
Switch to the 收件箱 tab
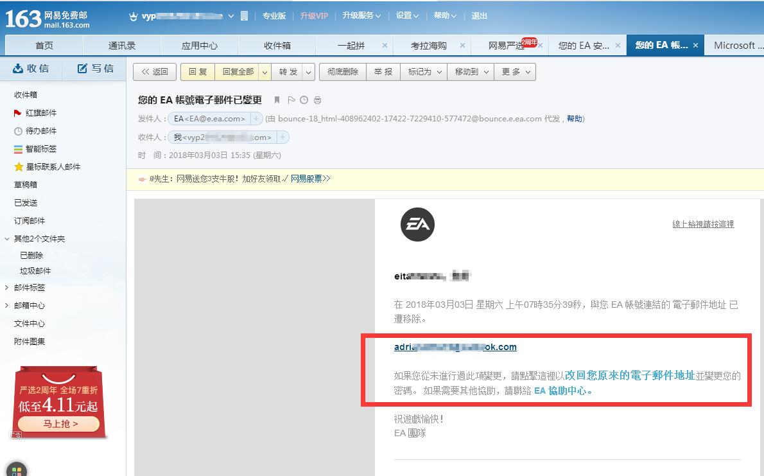tap(277, 46)
